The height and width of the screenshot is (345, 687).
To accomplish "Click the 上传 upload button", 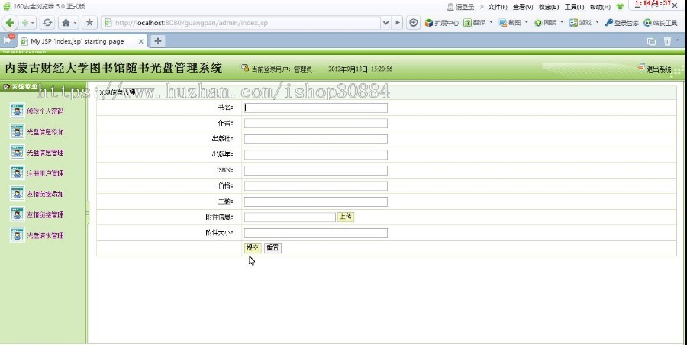I will (x=345, y=217).
